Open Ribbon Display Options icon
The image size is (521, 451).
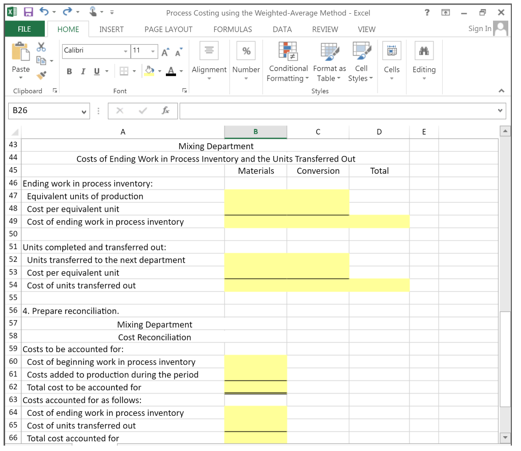pos(446,13)
